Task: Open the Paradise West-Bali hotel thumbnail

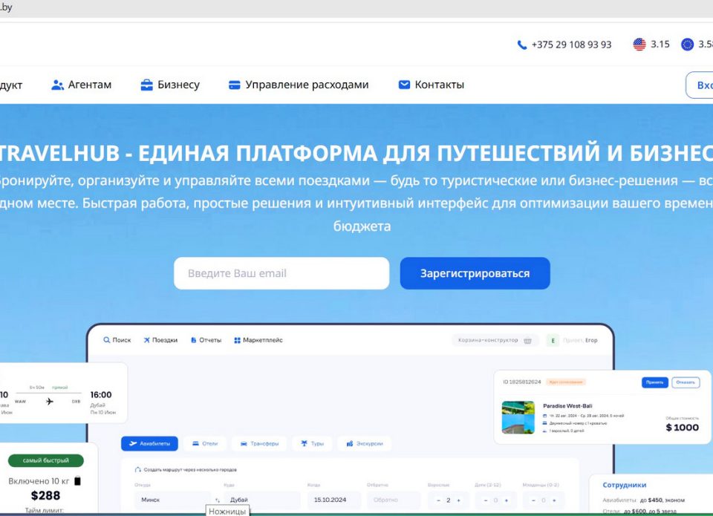Action: point(518,417)
